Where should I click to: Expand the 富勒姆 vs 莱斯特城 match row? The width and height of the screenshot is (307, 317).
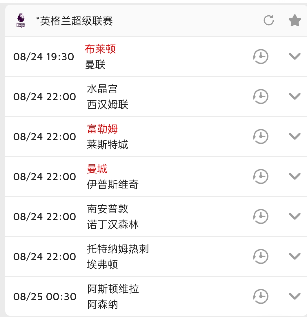[x=295, y=136]
